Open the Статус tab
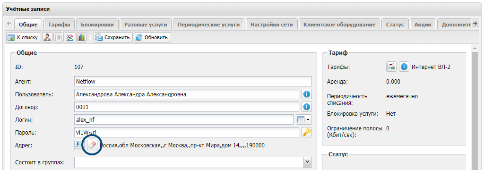484x170 pixels. coord(395,25)
